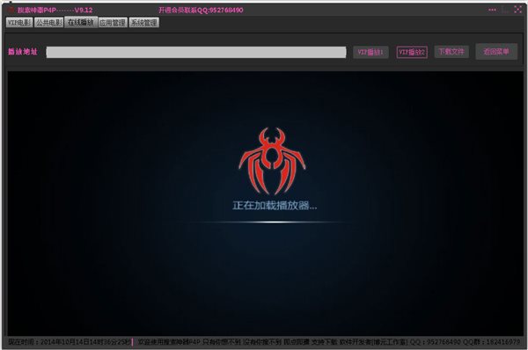Click the V9.12 title text

84,10
